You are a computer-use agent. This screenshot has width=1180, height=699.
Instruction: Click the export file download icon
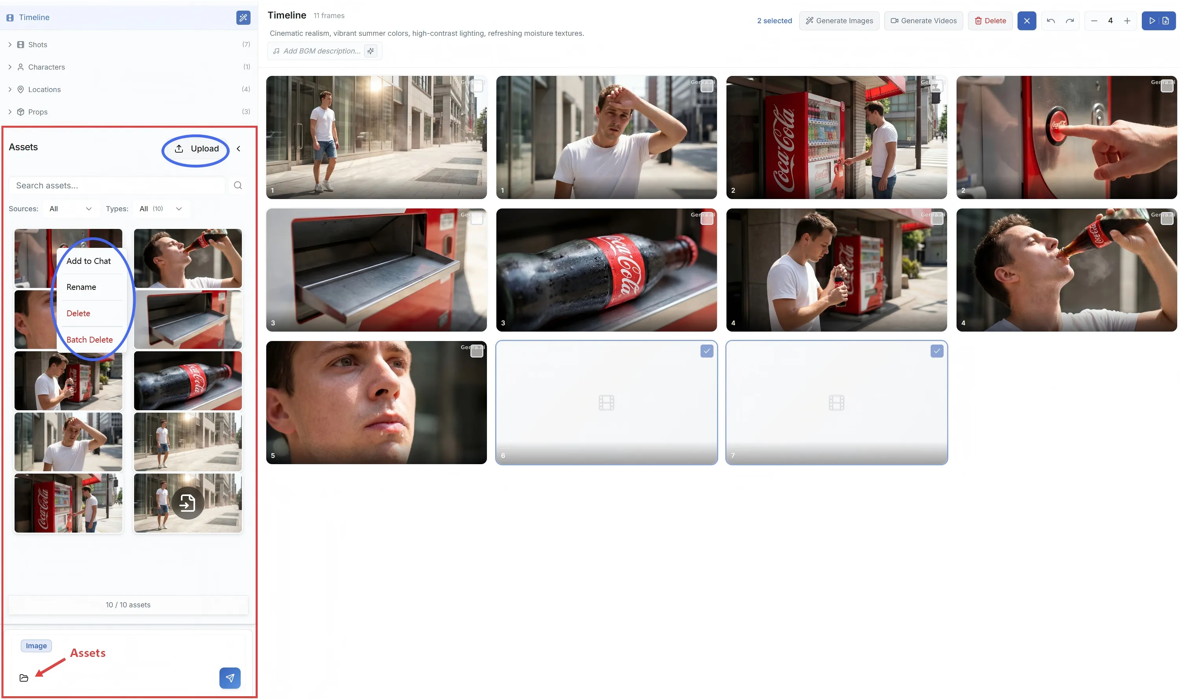pos(1166,21)
